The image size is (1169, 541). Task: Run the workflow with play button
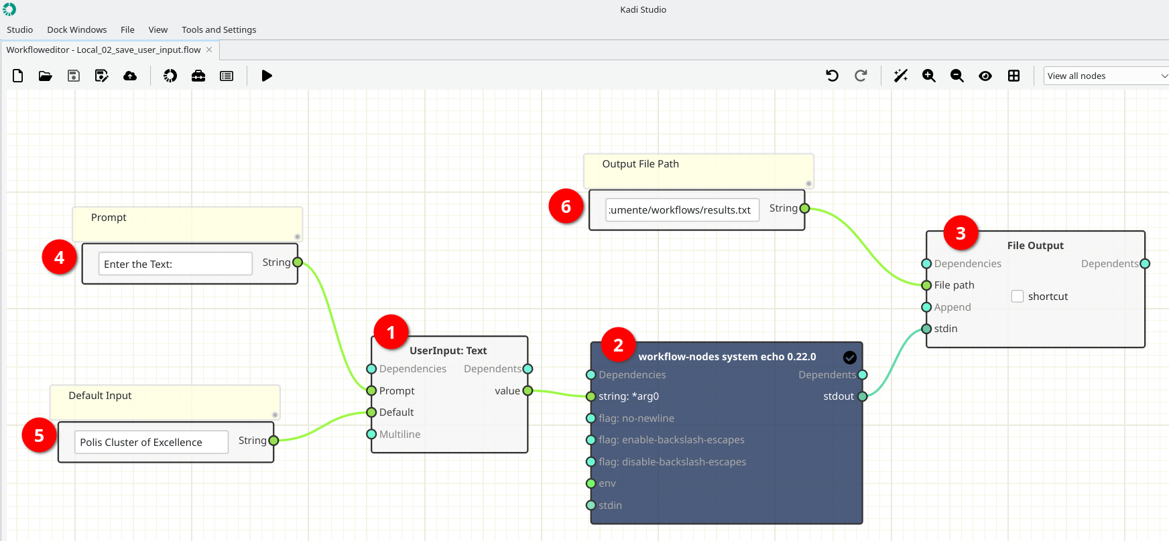pyautogui.click(x=267, y=76)
